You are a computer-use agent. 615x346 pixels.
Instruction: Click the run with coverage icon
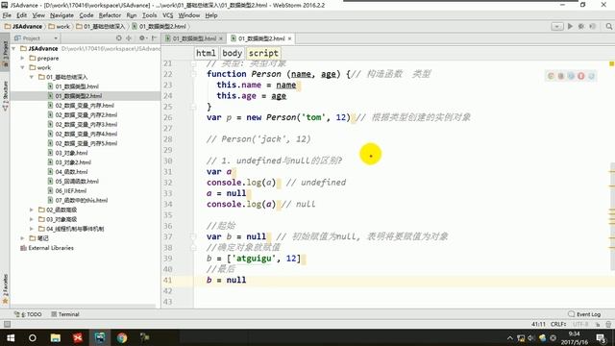[592, 26]
